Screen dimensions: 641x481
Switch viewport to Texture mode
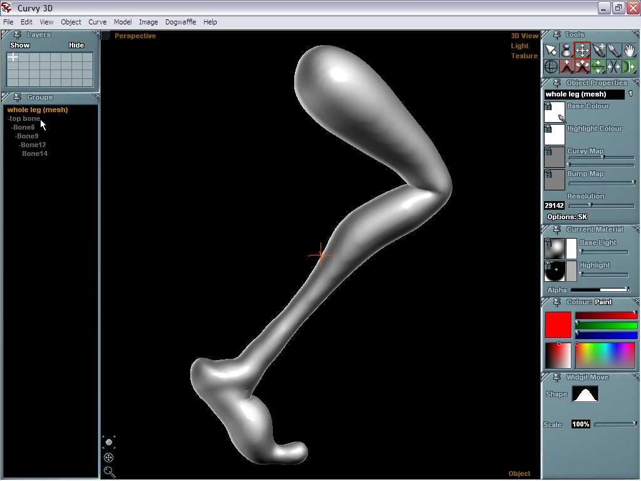[x=524, y=56]
